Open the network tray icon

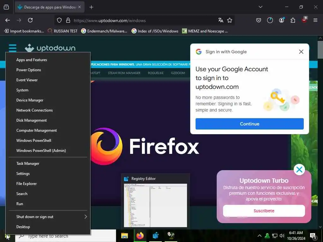tap(275, 236)
